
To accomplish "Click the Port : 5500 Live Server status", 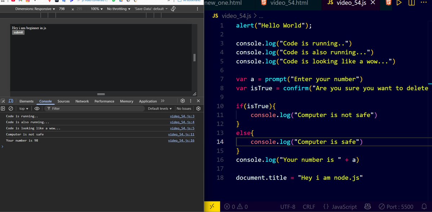I will pyautogui.click(x=396, y=207).
